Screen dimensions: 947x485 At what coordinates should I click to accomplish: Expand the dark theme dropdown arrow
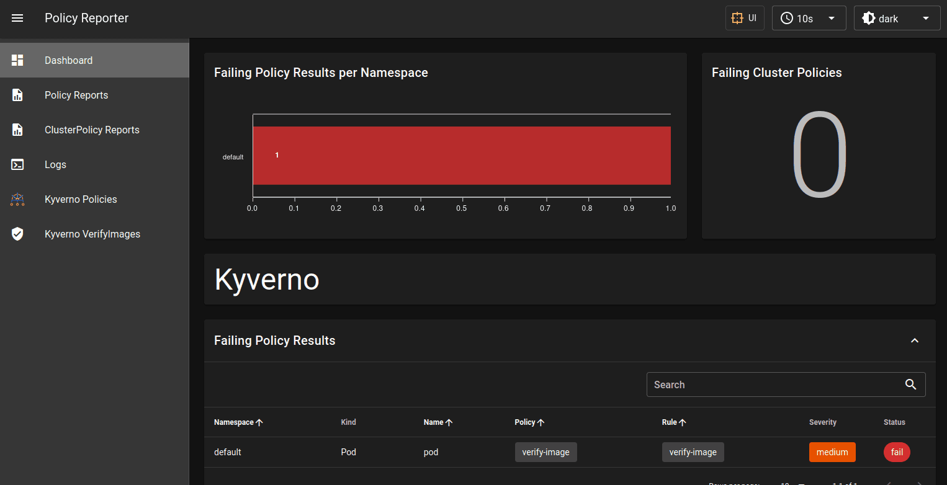pos(925,17)
